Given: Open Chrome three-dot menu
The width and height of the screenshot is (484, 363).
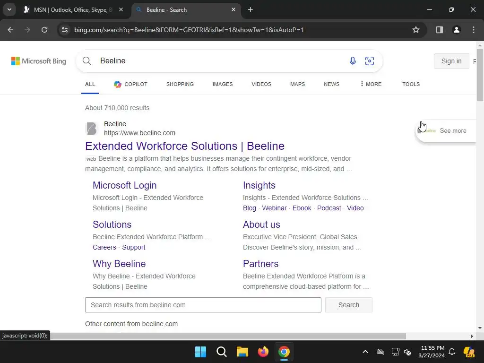Looking at the screenshot, I should (x=474, y=30).
